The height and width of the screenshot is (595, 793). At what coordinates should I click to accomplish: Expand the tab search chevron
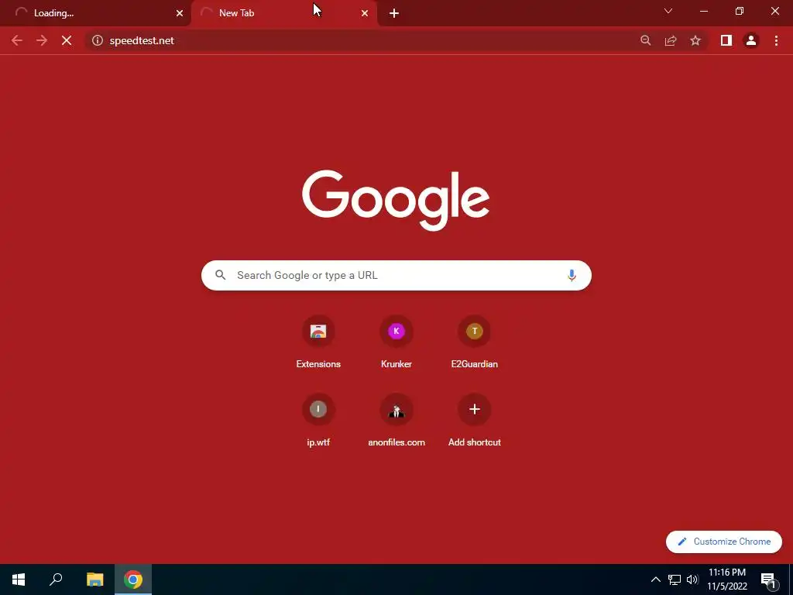[x=668, y=11]
